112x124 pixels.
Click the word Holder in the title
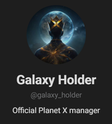tap(77, 79)
